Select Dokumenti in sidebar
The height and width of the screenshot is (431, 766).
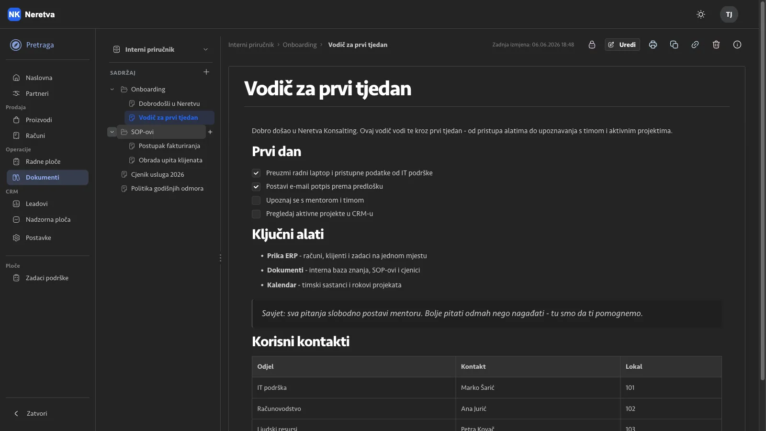(47, 177)
